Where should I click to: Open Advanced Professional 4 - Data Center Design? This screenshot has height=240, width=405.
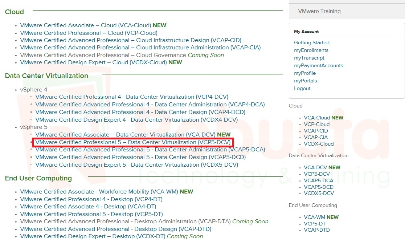pos(140,112)
